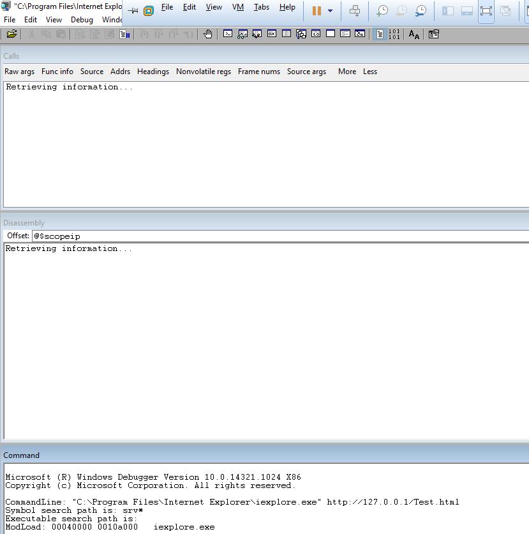The width and height of the screenshot is (529, 534).
Task: Click the hand breakpoint icon
Action: tap(208, 34)
